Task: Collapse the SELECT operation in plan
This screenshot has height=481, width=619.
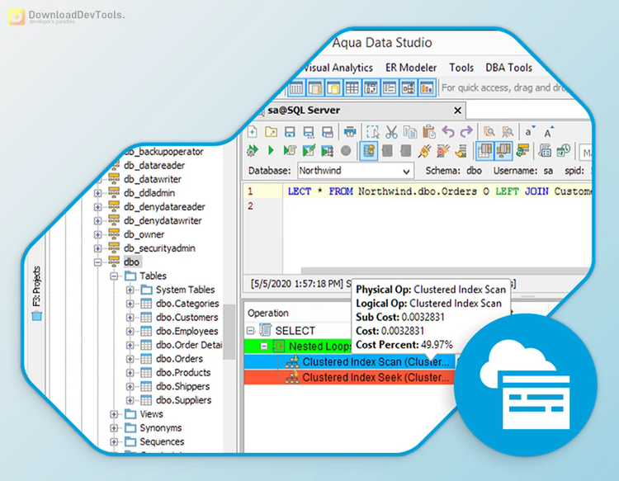Action: click(251, 331)
